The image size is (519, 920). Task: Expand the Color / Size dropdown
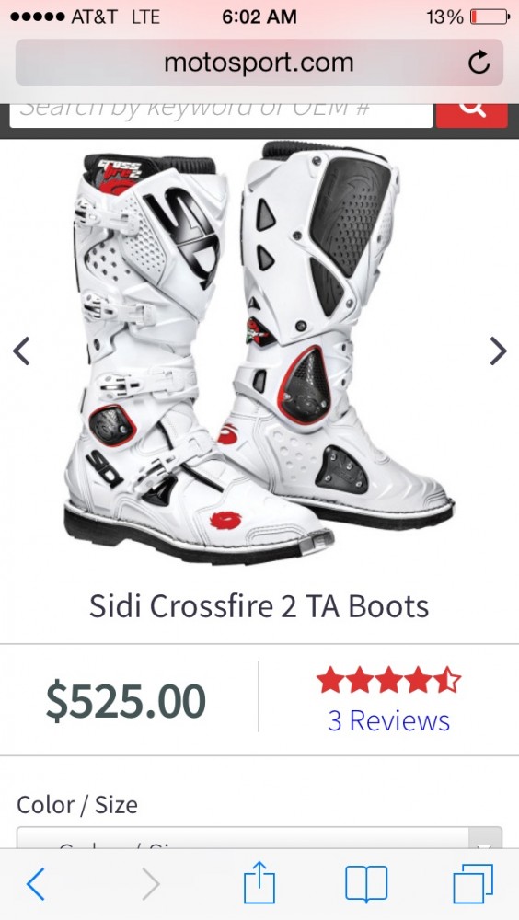tap(259, 838)
